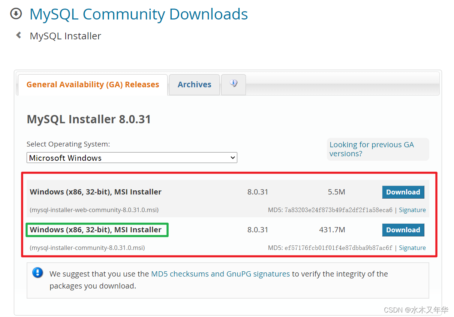The width and height of the screenshot is (454, 317).
Task: Download the 5.5M web community installer
Action: pos(403,192)
